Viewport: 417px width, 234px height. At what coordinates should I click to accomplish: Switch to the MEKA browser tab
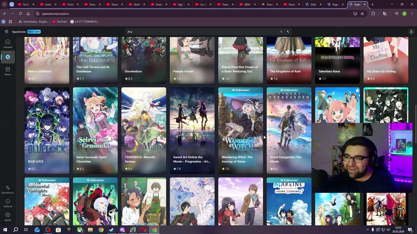coord(248,5)
